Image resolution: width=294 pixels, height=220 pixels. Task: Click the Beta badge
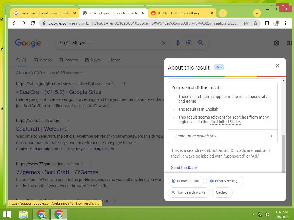pyautogui.click(x=219, y=67)
